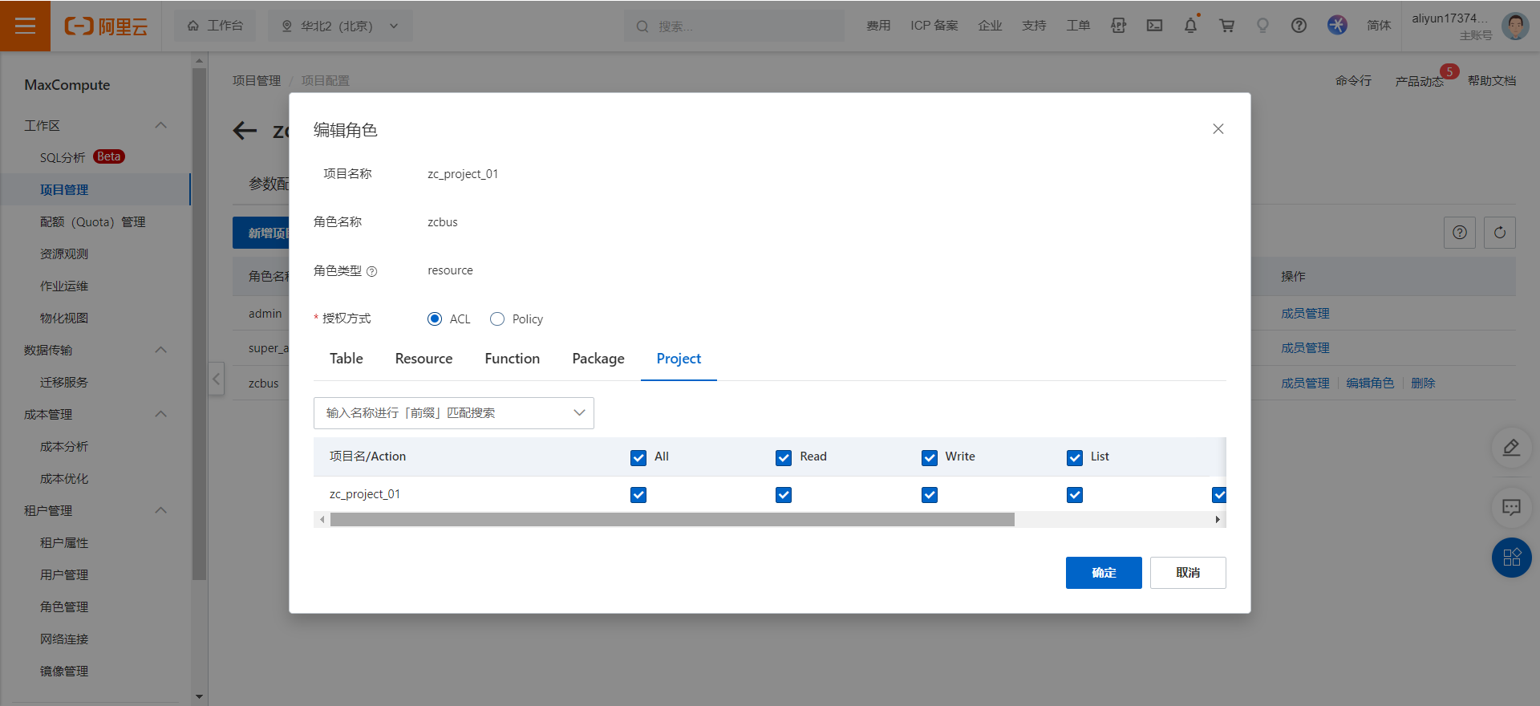Viewport: 1540px width, 706px height.
Task: Uncheck the Write header checkbox
Action: pos(930,457)
